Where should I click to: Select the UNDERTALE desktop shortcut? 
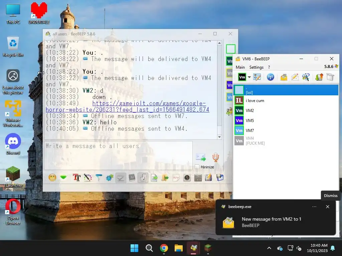pyautogui.click(x=39, y=13)
